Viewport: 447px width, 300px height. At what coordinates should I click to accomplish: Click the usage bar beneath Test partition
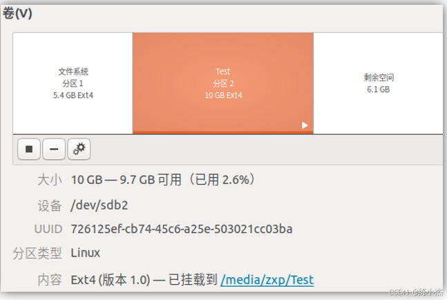pos(223,132)
